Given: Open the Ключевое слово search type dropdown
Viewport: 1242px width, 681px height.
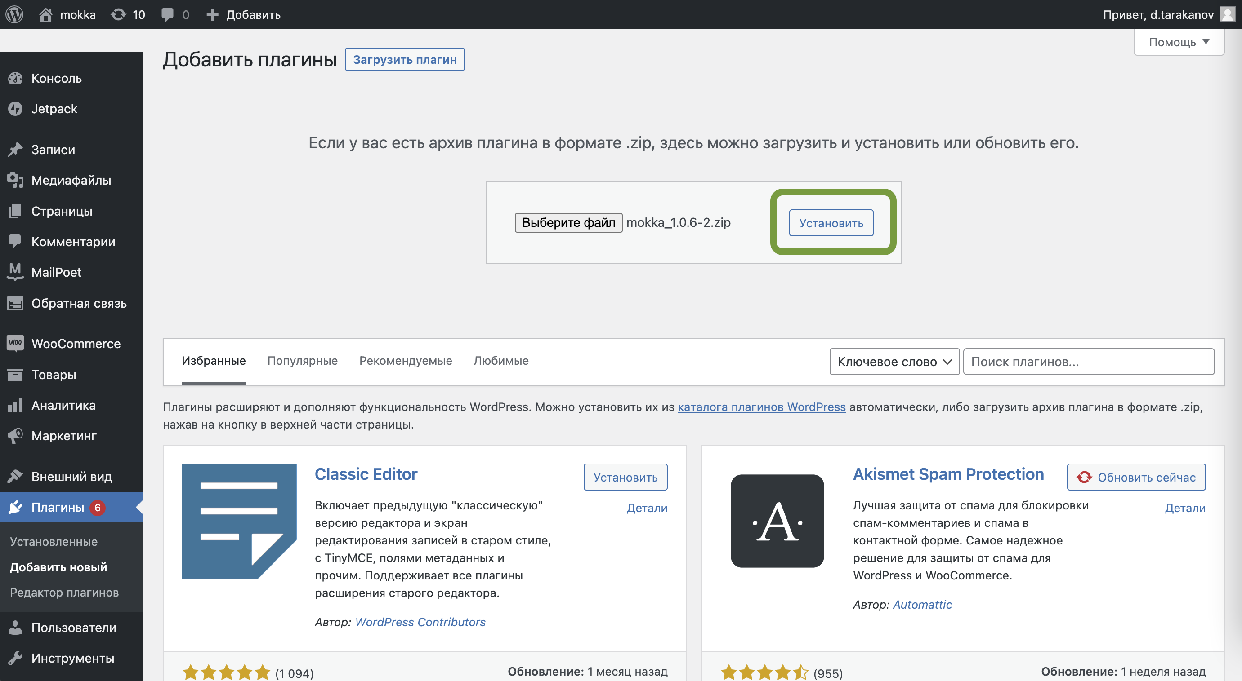Looking at the screenshot, I should [x=894, y=362].
